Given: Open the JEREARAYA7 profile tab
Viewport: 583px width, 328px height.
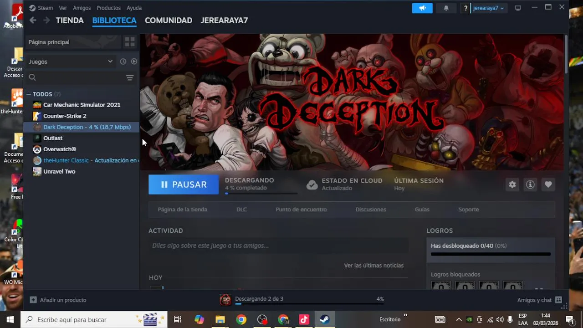Looking at the screenshot, I should (224, 20).
